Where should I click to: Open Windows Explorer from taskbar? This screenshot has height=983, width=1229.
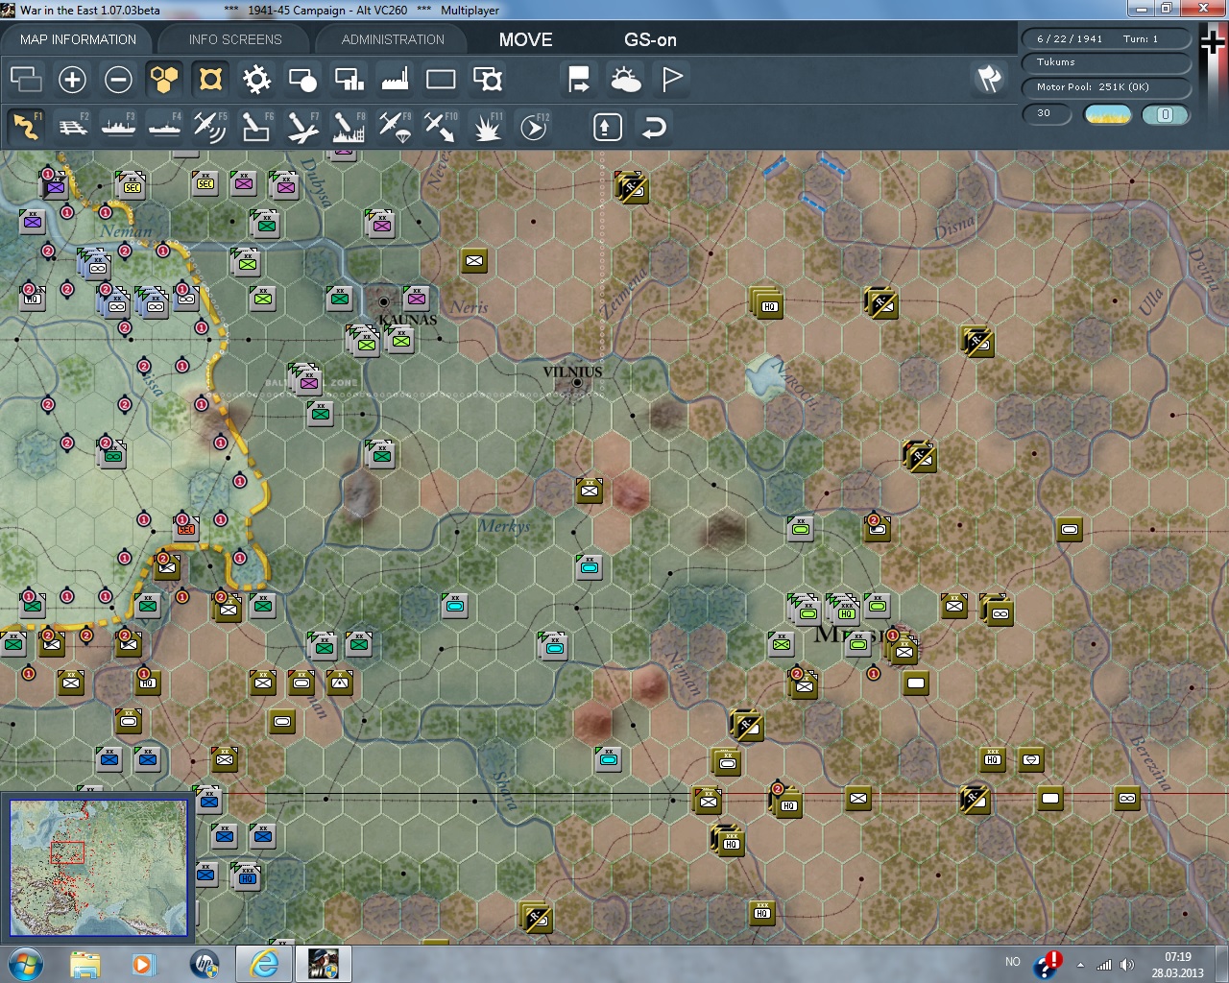[84, 964]
